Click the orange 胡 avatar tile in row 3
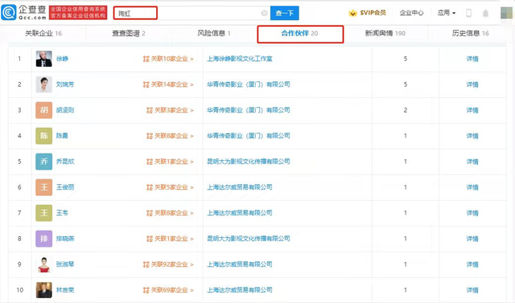The height and width of the screenshot is (303, 515). [44, 110]
